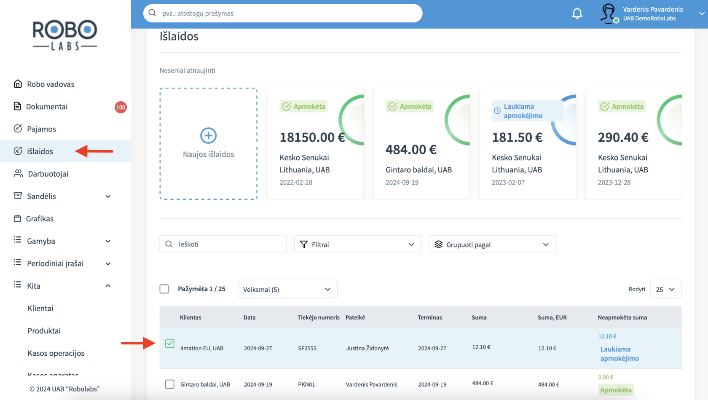Check the Gintaro baldai, UAB row checkbox

[x=170, y=384]
